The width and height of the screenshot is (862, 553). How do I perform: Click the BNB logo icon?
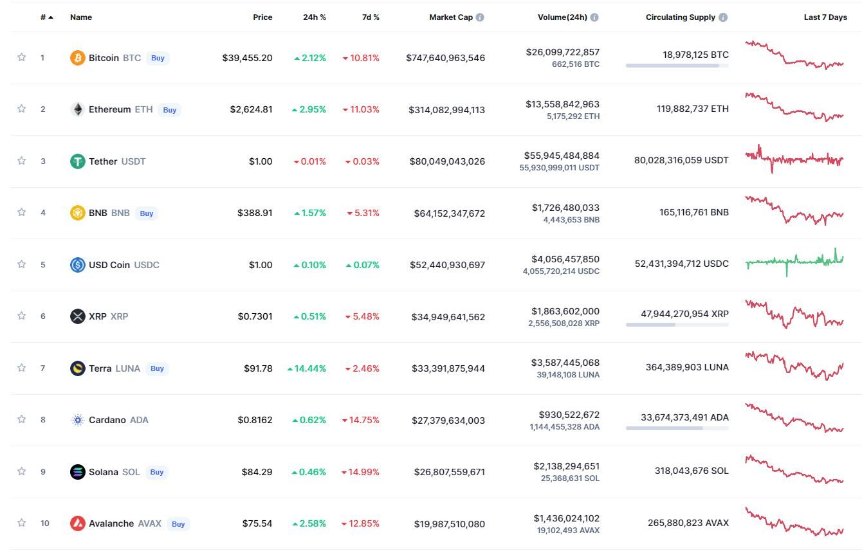coord(77,213)
